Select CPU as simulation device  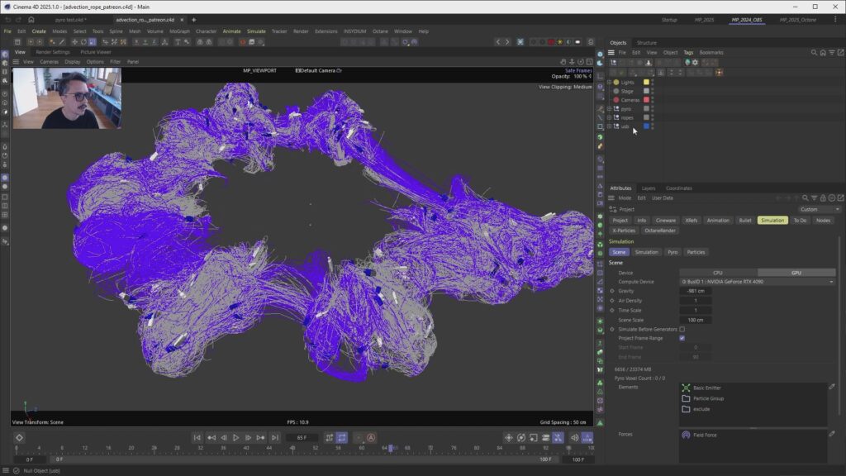pyautogui.click(x=718, y=273)
